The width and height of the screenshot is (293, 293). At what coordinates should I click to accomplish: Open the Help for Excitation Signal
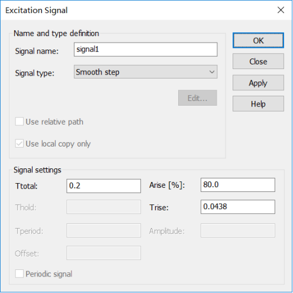pos(258,104)
